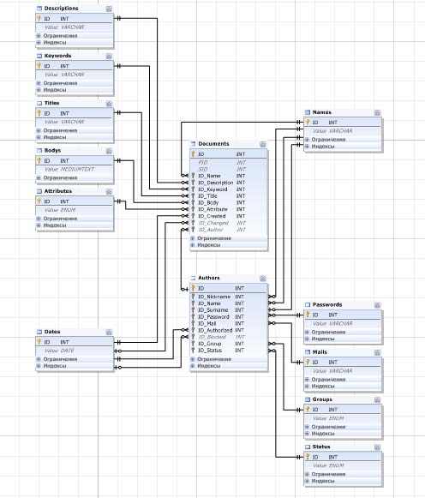Image resolution: width=425 pixels, height=498 pixels.
Task: Expand Индексы in the Dates table
Action: point(39,366)
